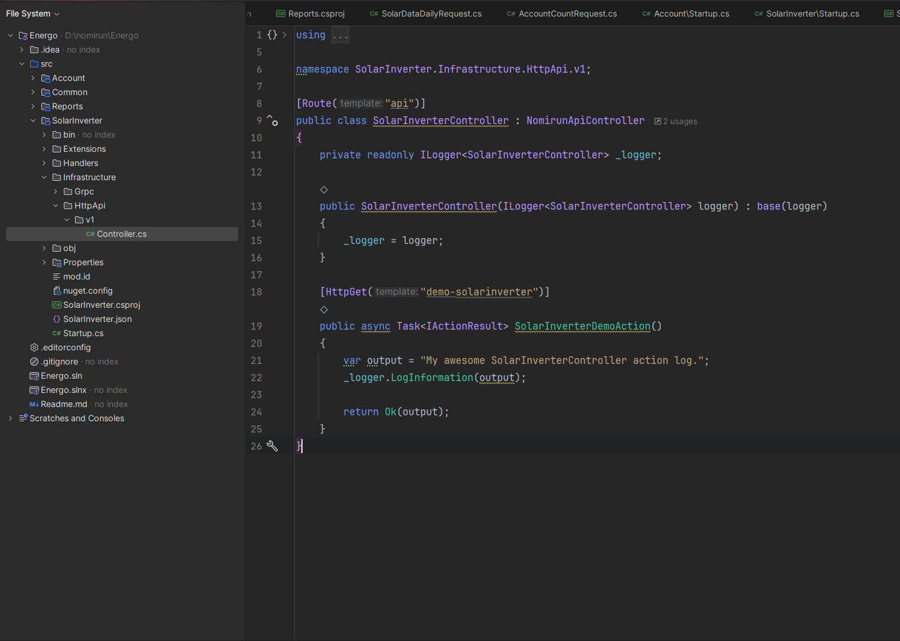
Task: Click the nuget.config file icon
Action: [57, 291]
